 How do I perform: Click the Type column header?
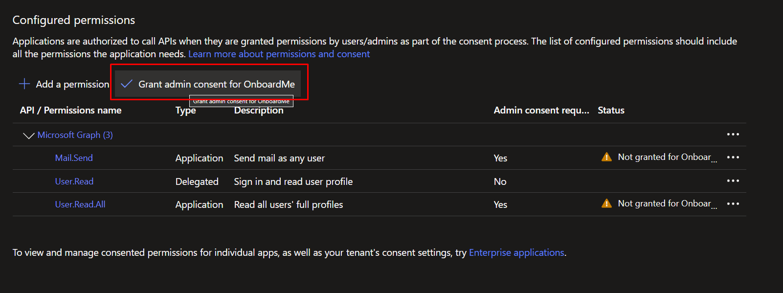[186, 111]
